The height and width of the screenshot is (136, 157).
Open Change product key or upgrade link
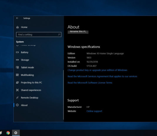(x=97, y=70)
